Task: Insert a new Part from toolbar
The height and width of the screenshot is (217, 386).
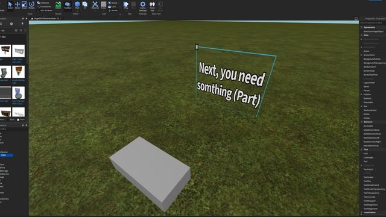Action: [x=77, y=4]
